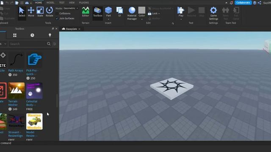Open the Material Manager

132,14
